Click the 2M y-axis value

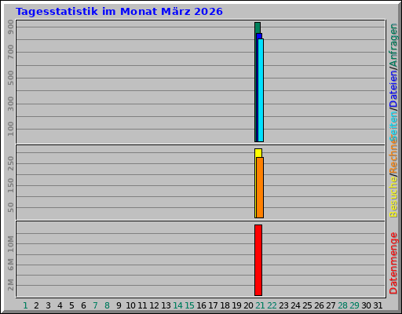coord(11,285)
